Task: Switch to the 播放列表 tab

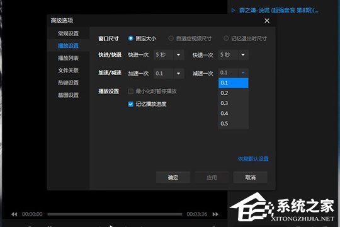Action: coord(68,58)
